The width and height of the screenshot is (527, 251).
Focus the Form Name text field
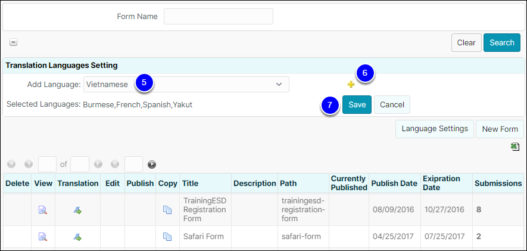pyautogui.click(x=219, y=17)
